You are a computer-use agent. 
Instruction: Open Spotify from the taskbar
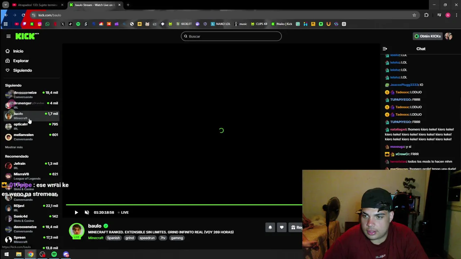pyautogui.click(x=54, y=254)
